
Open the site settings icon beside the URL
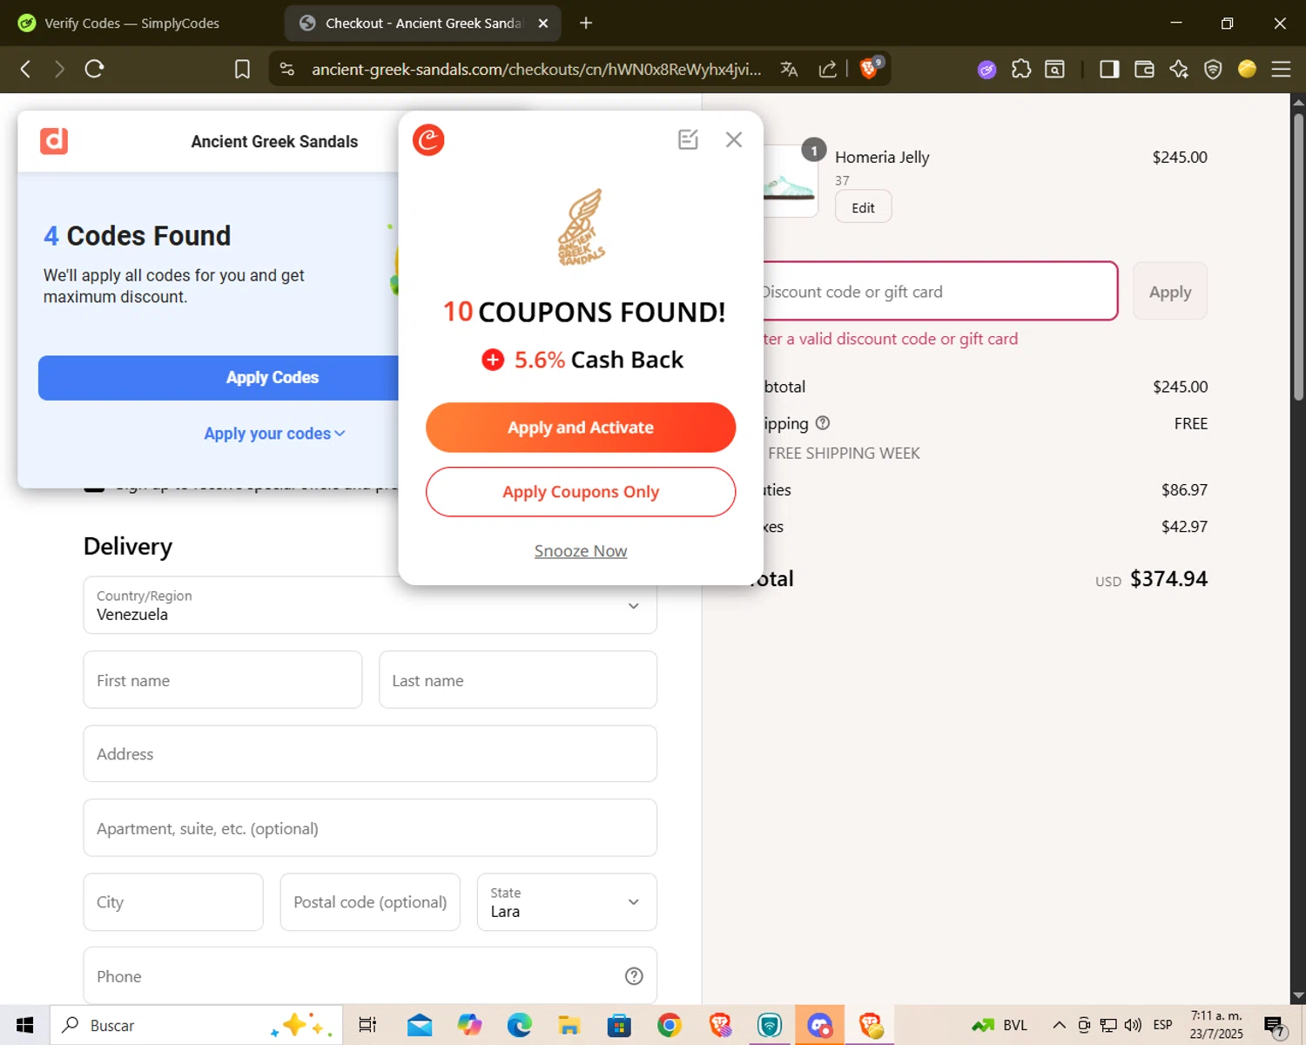click(287, 69)
